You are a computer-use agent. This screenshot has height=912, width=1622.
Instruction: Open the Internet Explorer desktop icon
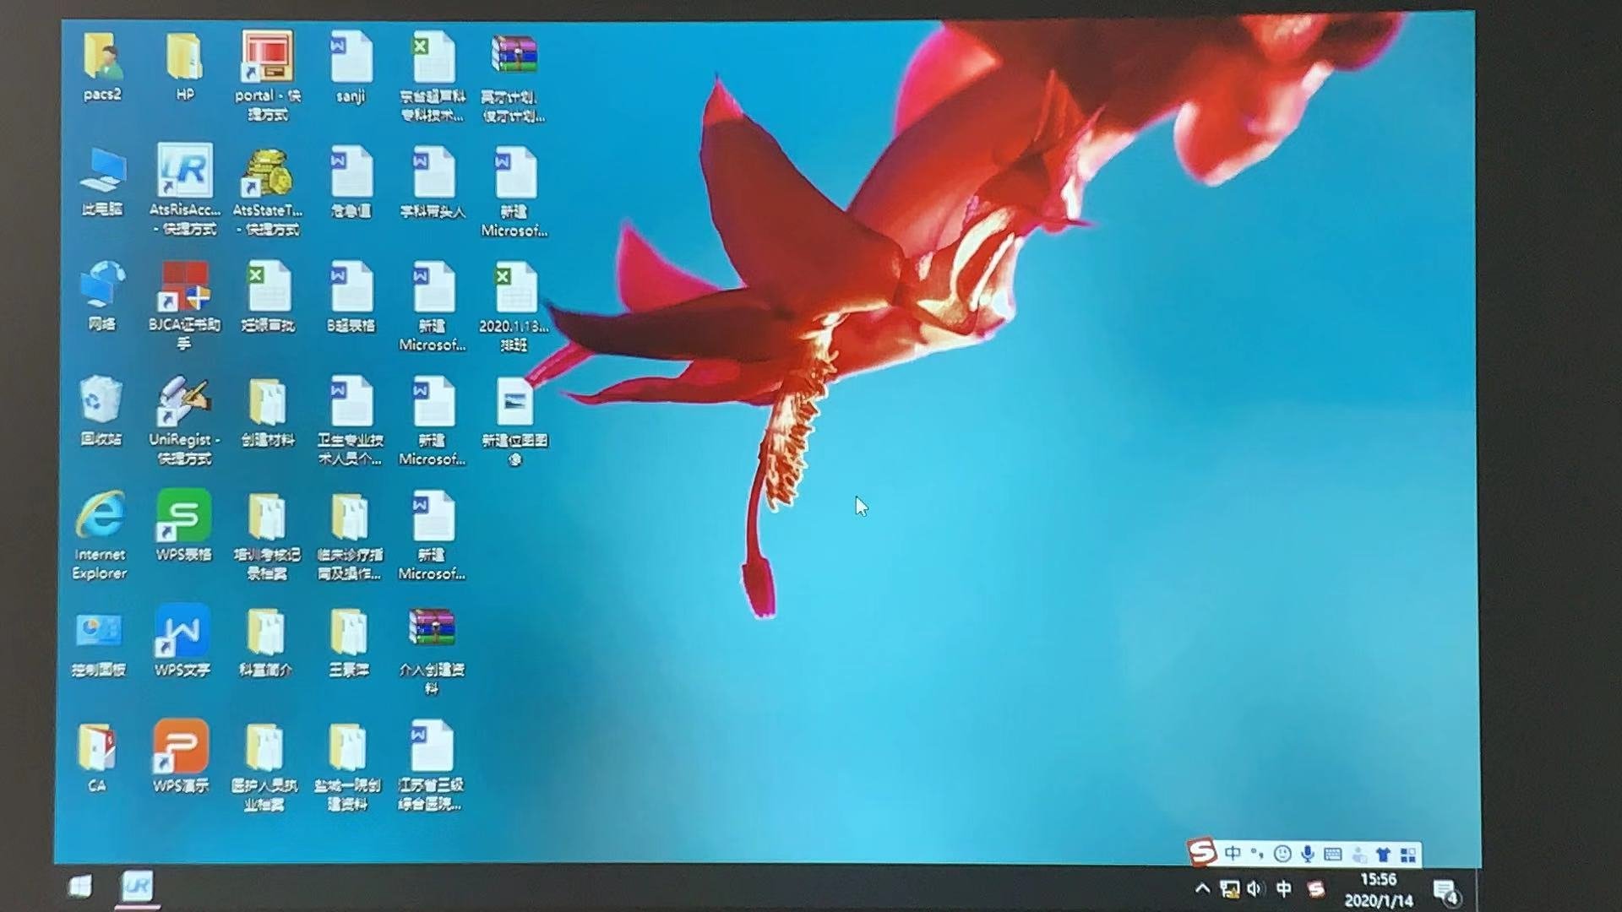pos(101,516)
